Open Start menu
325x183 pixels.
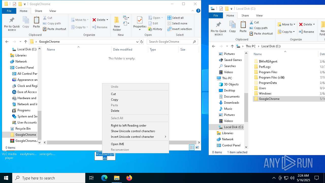click(6, 178)
